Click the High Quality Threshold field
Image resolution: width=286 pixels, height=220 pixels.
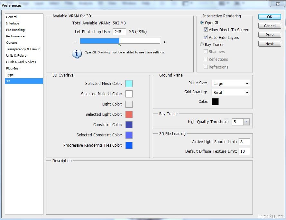pyautogui.click(x=237, y=122)
